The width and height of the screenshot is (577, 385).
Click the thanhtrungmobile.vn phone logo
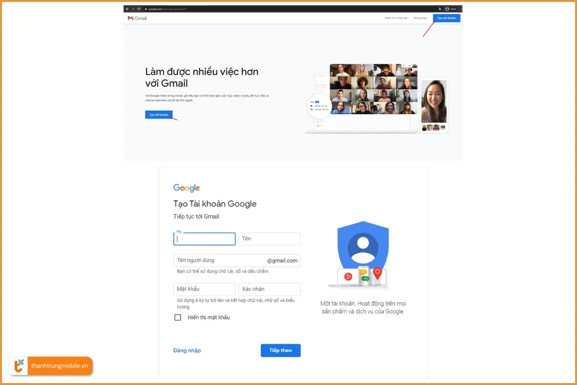point(18,366)
